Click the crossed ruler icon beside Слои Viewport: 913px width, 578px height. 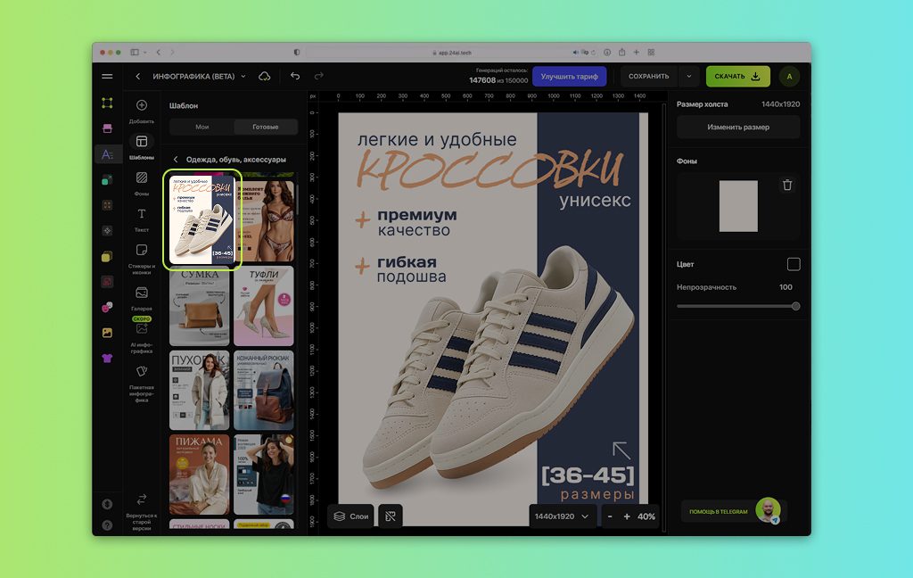391,516
